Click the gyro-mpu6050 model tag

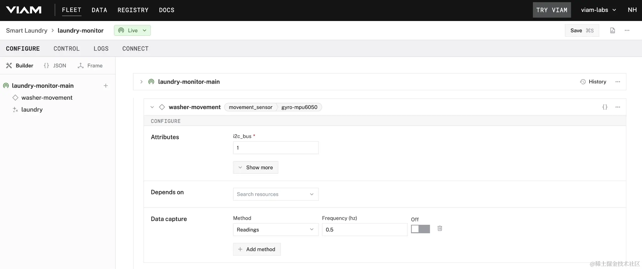tap(299, 107)
